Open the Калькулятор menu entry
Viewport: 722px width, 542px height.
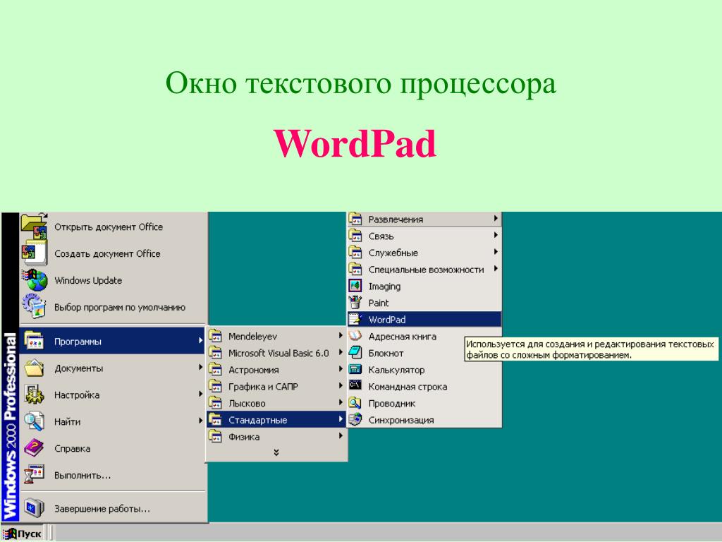tap(424, 370)
